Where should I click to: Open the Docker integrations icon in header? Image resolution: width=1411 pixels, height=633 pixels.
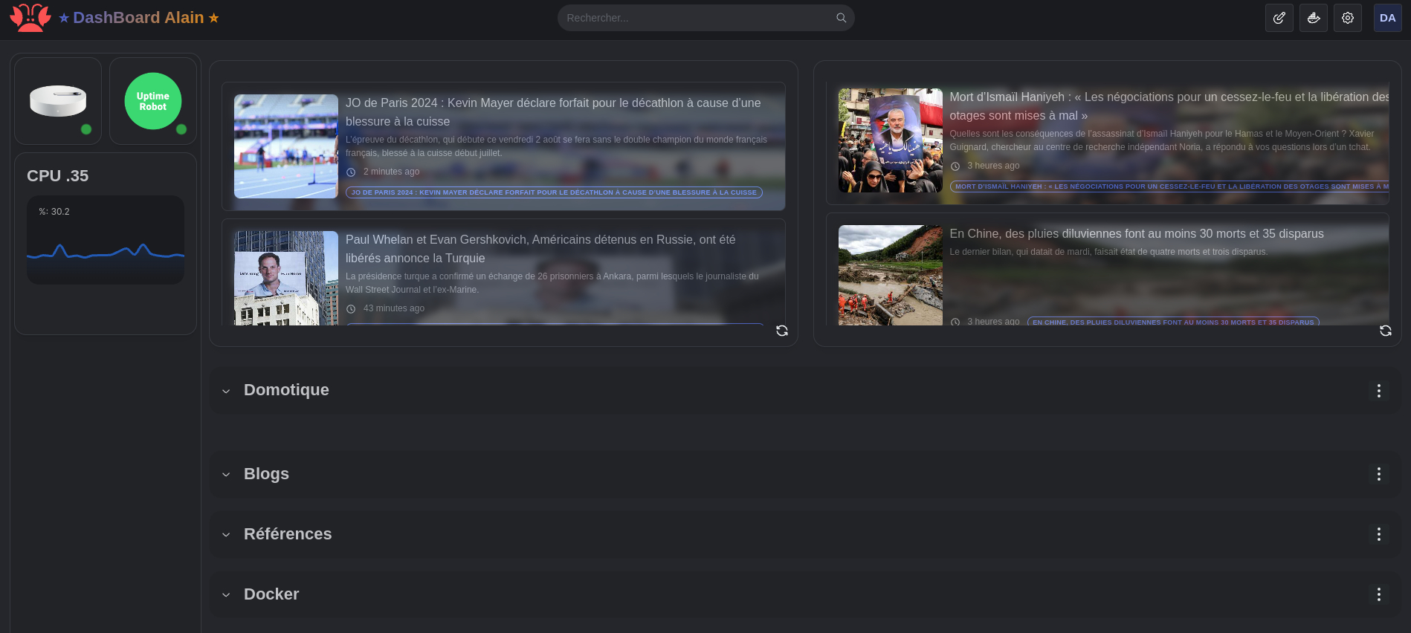1313,18
